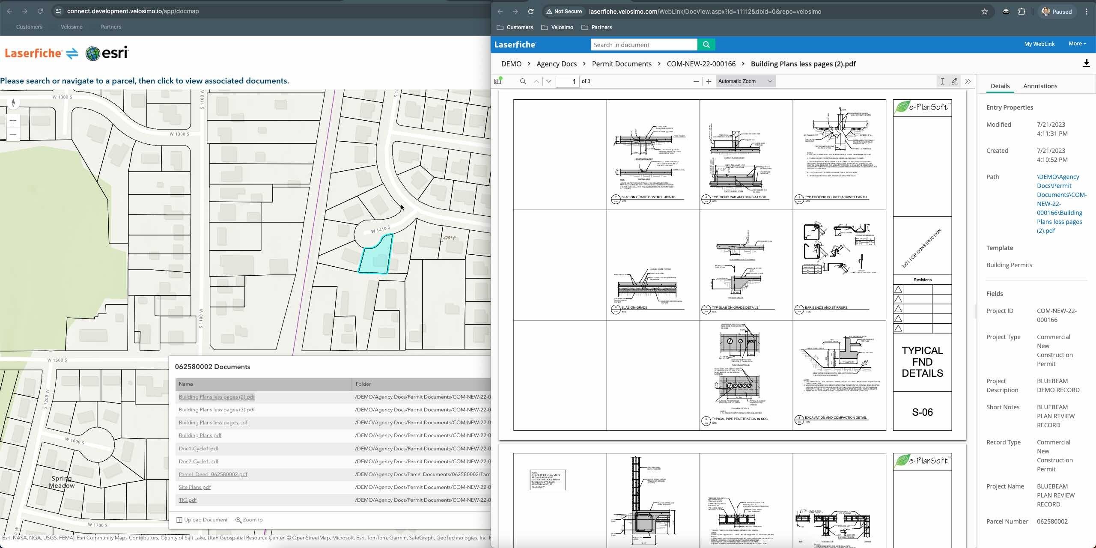Screen dimensions: 1096x548
Task: Click the next-page down chevron
Action: coord(548,81)
